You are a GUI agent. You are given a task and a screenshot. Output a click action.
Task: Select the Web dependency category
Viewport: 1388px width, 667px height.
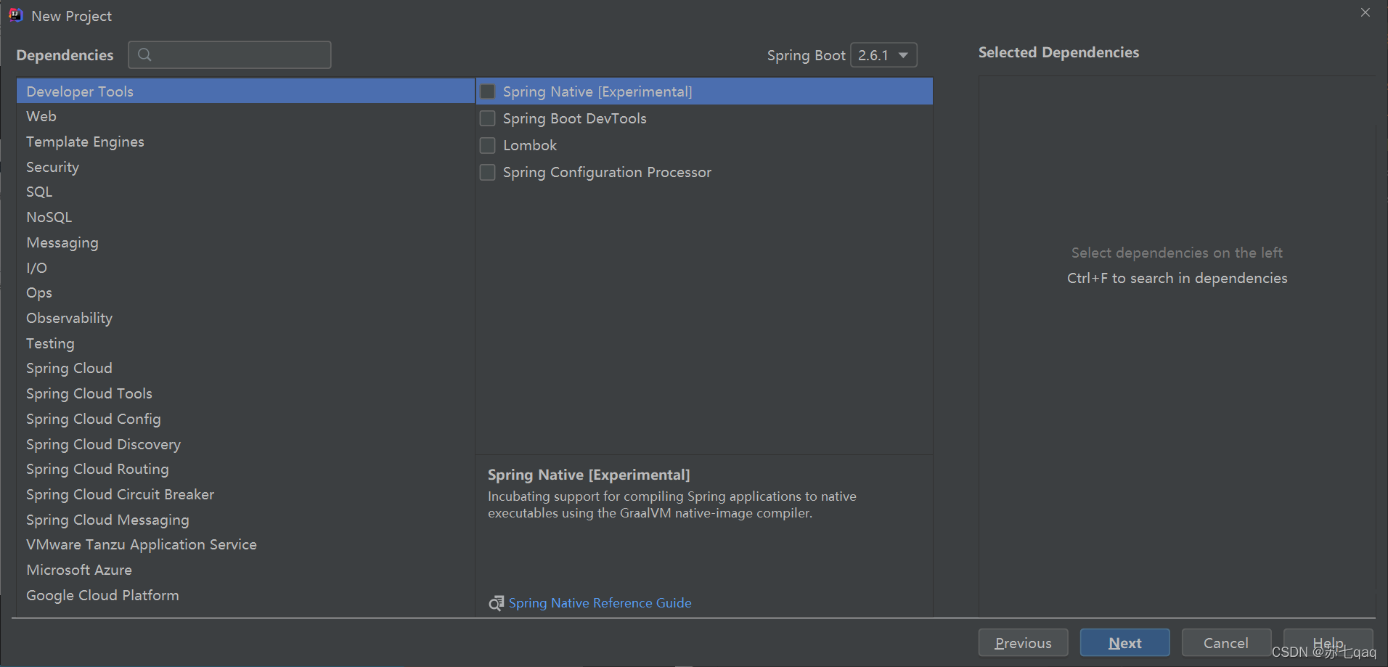click(41, 116)
